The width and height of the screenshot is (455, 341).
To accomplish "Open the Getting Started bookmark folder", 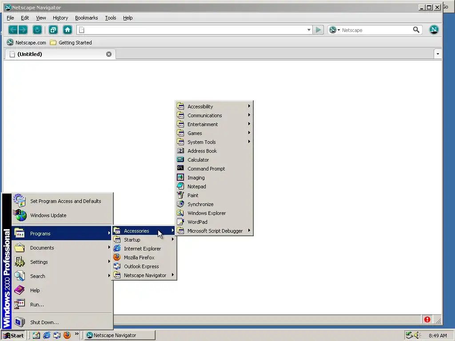I will [71, 43].
